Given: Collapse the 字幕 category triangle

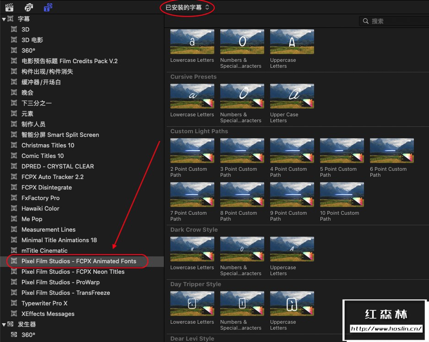Looking at the screenshot, I should pyautogui.click(x=4, y=19).
